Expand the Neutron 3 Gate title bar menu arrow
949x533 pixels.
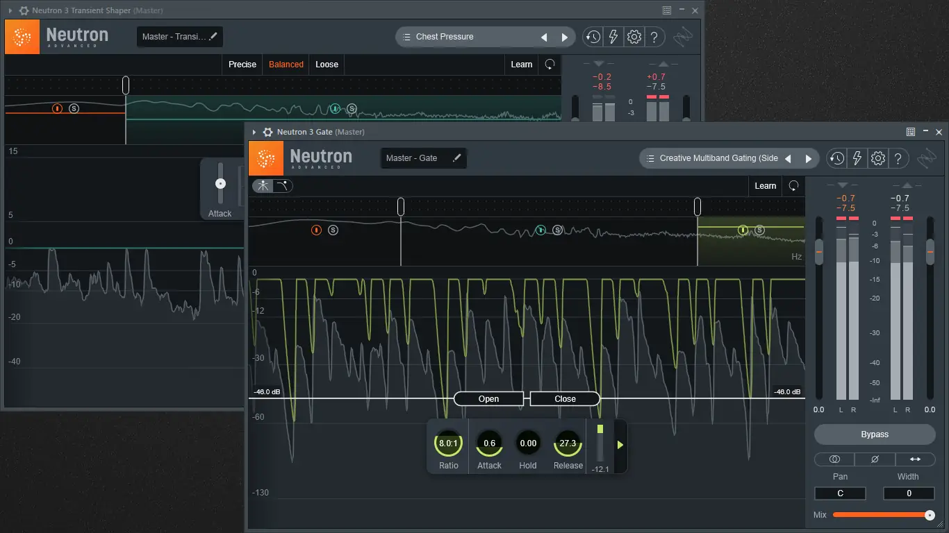(254, 132)
